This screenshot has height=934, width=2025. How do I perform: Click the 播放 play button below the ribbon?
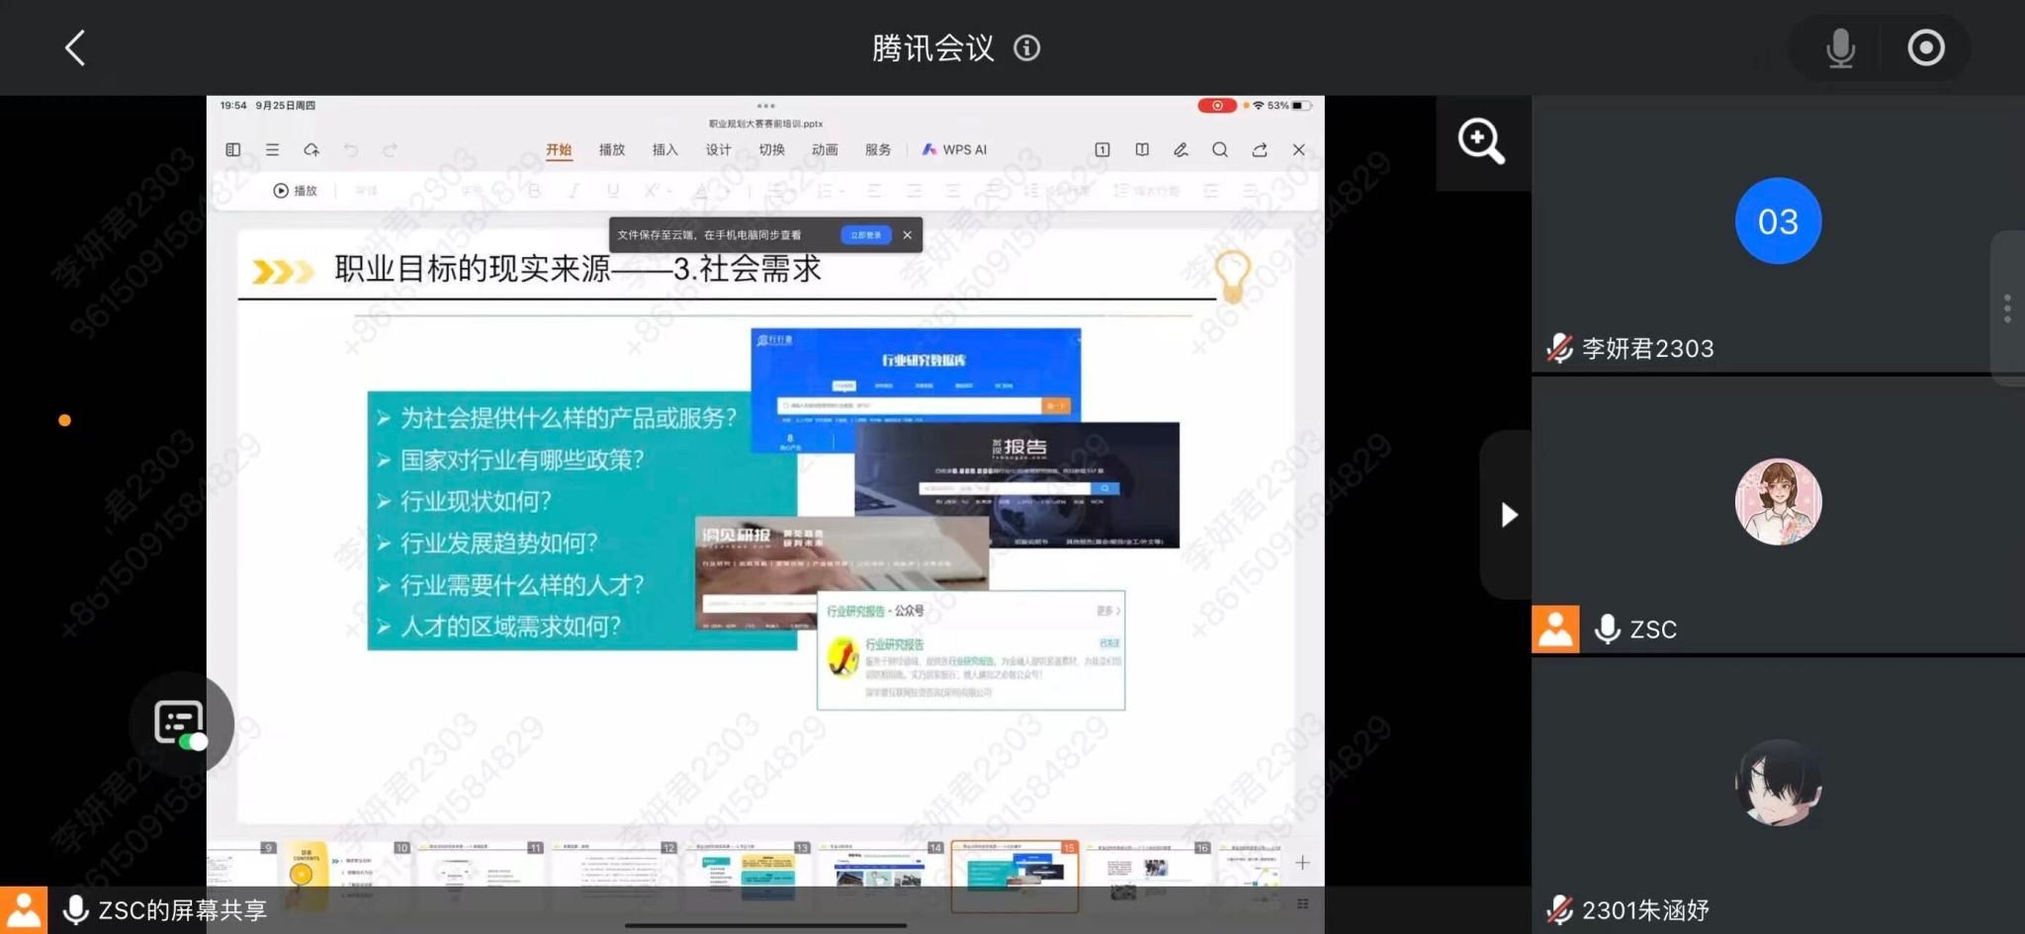coord(296,191)
